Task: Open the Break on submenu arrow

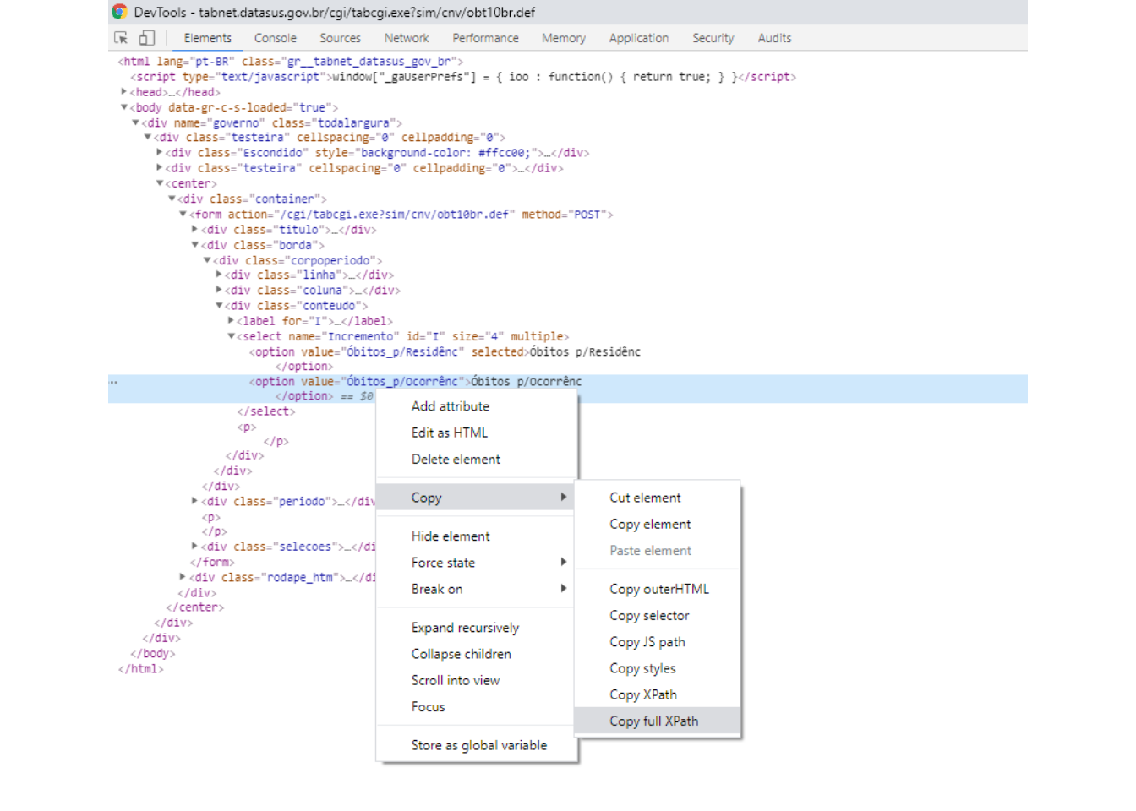Action: coord(563,589)
